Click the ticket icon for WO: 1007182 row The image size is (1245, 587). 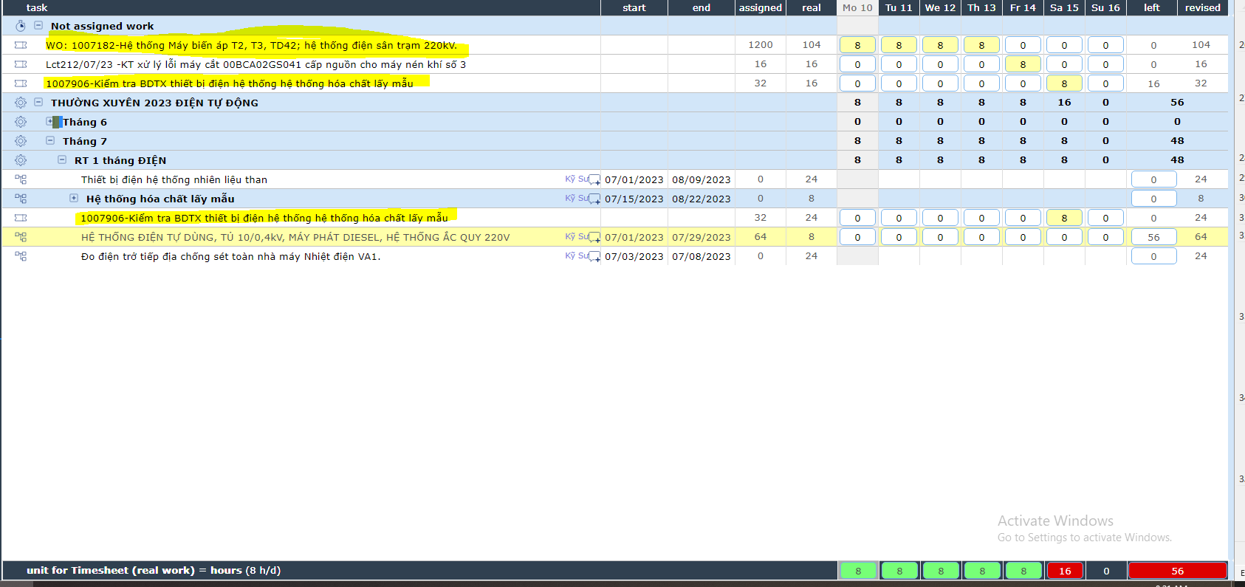coord(21,45)
